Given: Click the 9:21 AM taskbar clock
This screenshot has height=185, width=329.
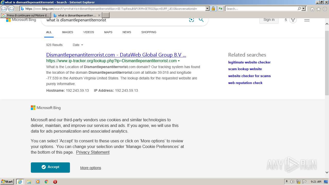Looking at the screenshot, I should (x=316, y=182).
